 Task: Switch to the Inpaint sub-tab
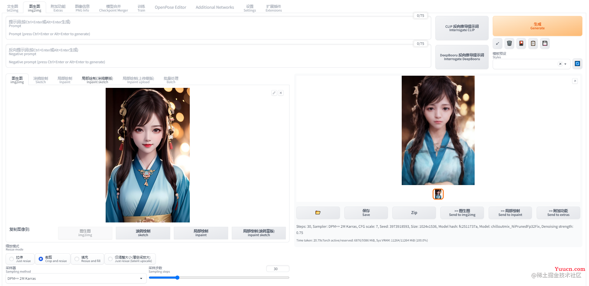65,80
